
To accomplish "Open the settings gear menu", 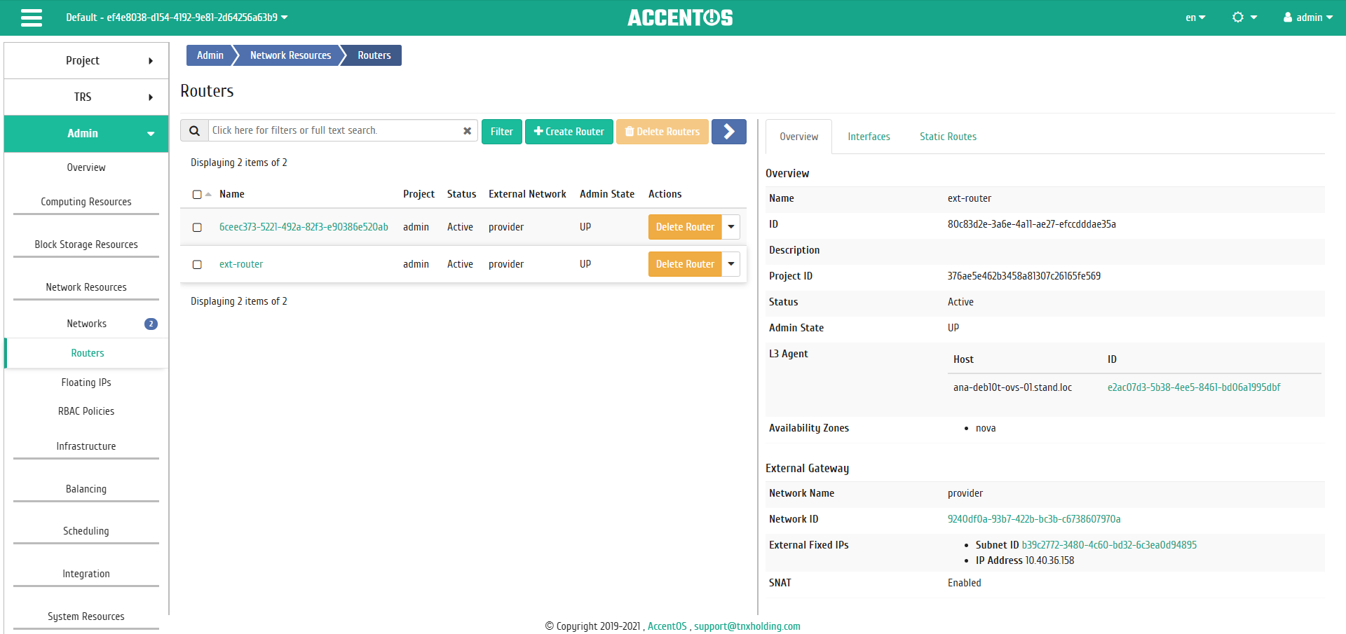I will coord(1244,18).
